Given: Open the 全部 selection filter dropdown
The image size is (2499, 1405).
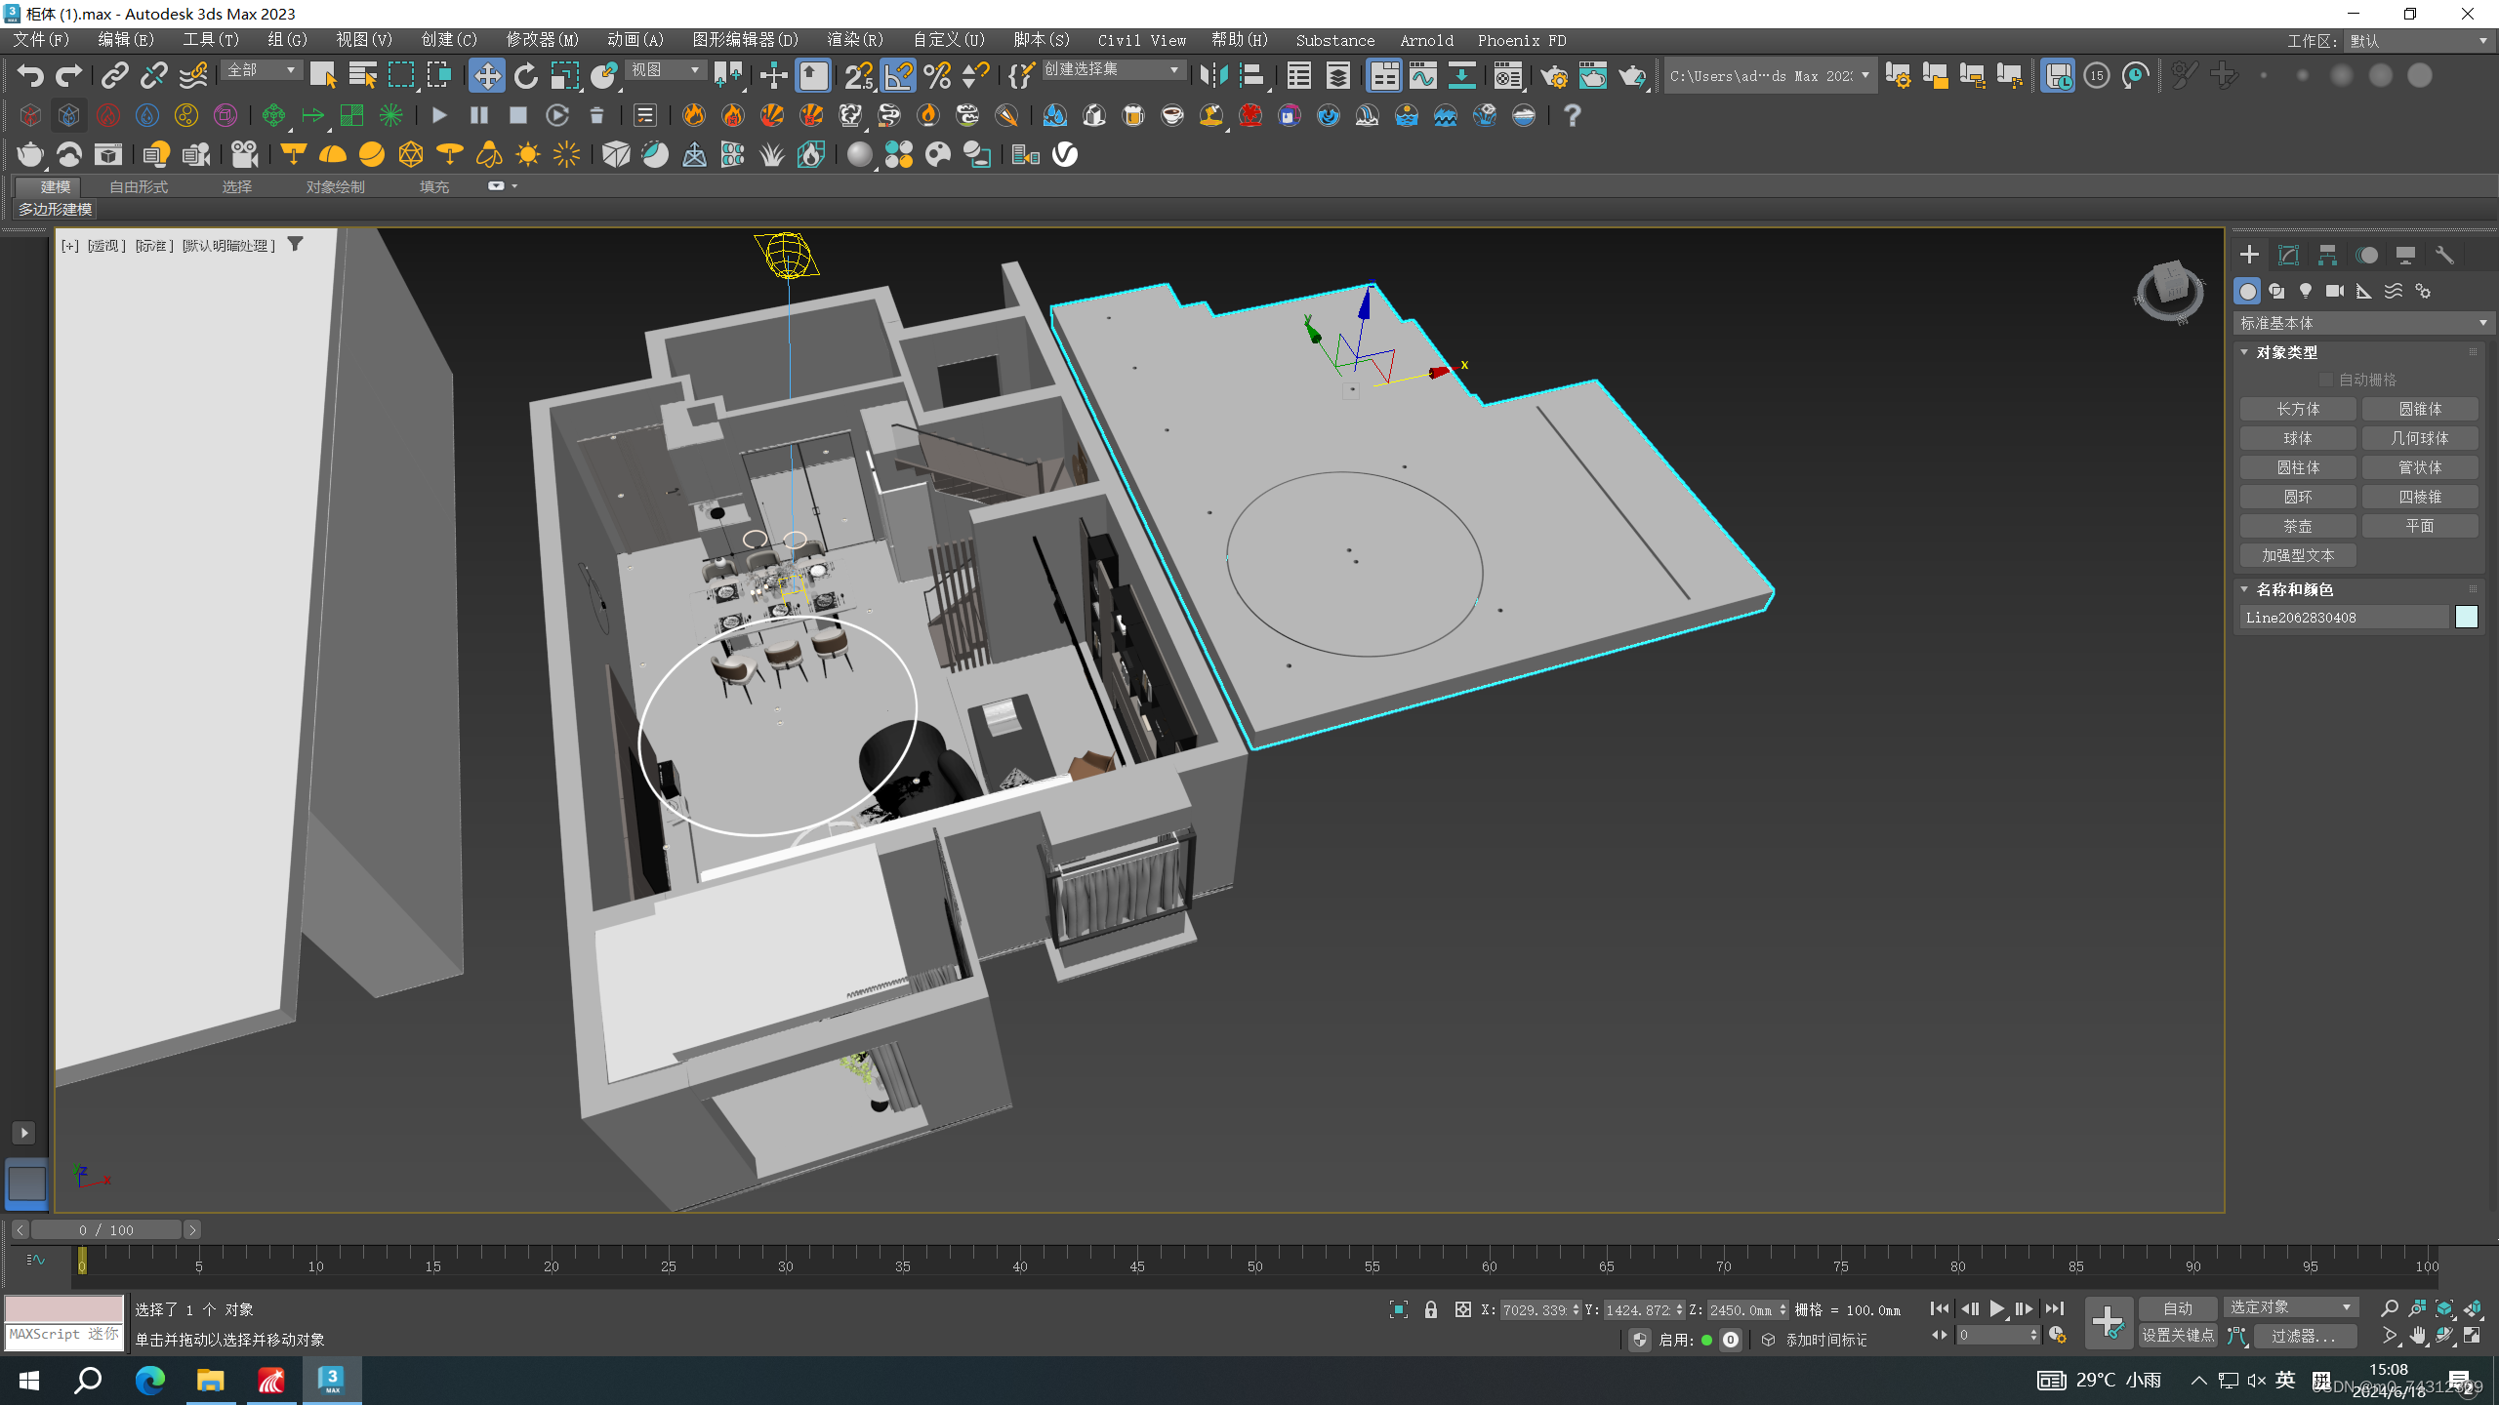Looking at the screenshot, I should [x=260, y=70].
